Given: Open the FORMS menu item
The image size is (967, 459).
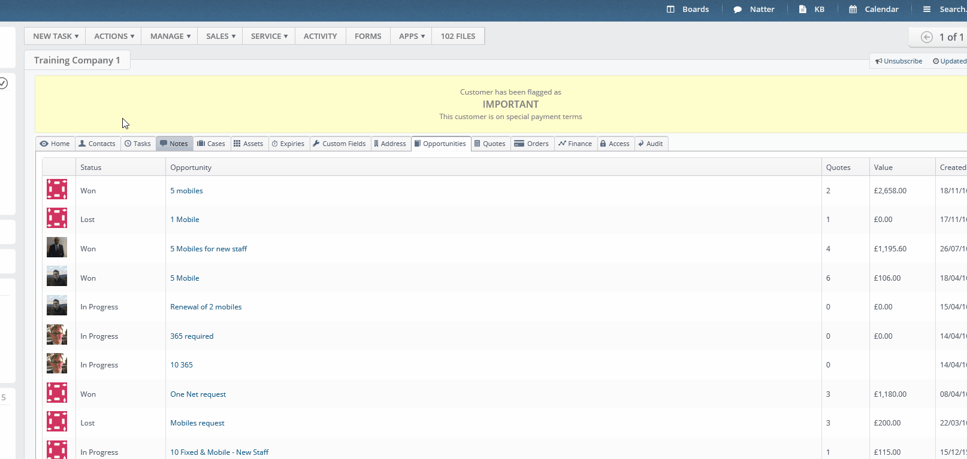Looking at the screenshot, I should pyautogui.click(x=368, y=36).
